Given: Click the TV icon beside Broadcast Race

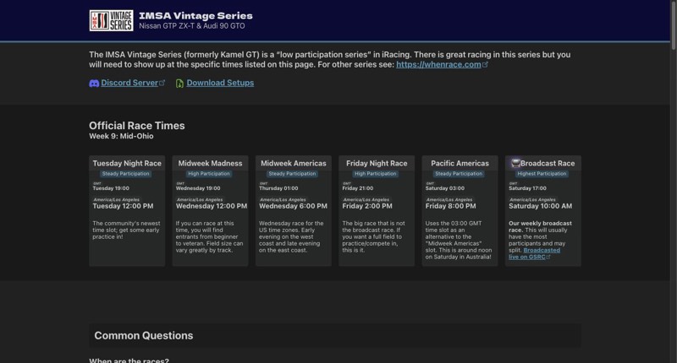Looking at the screenshot, I should click(515, 163).
